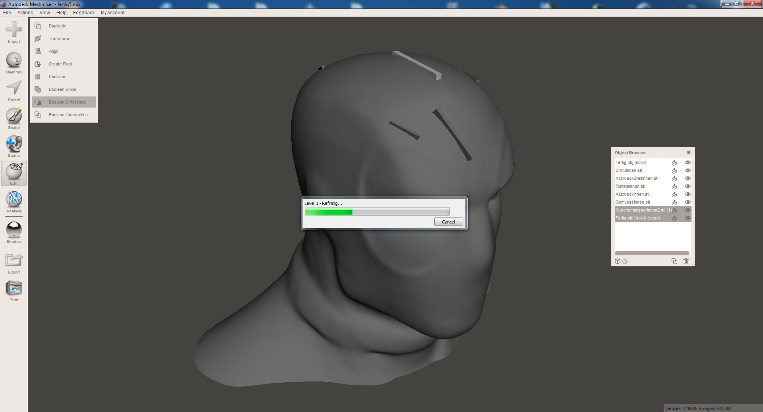Open the Help menu
This screenshot has height=412, width=763.
tap(62, 13)
